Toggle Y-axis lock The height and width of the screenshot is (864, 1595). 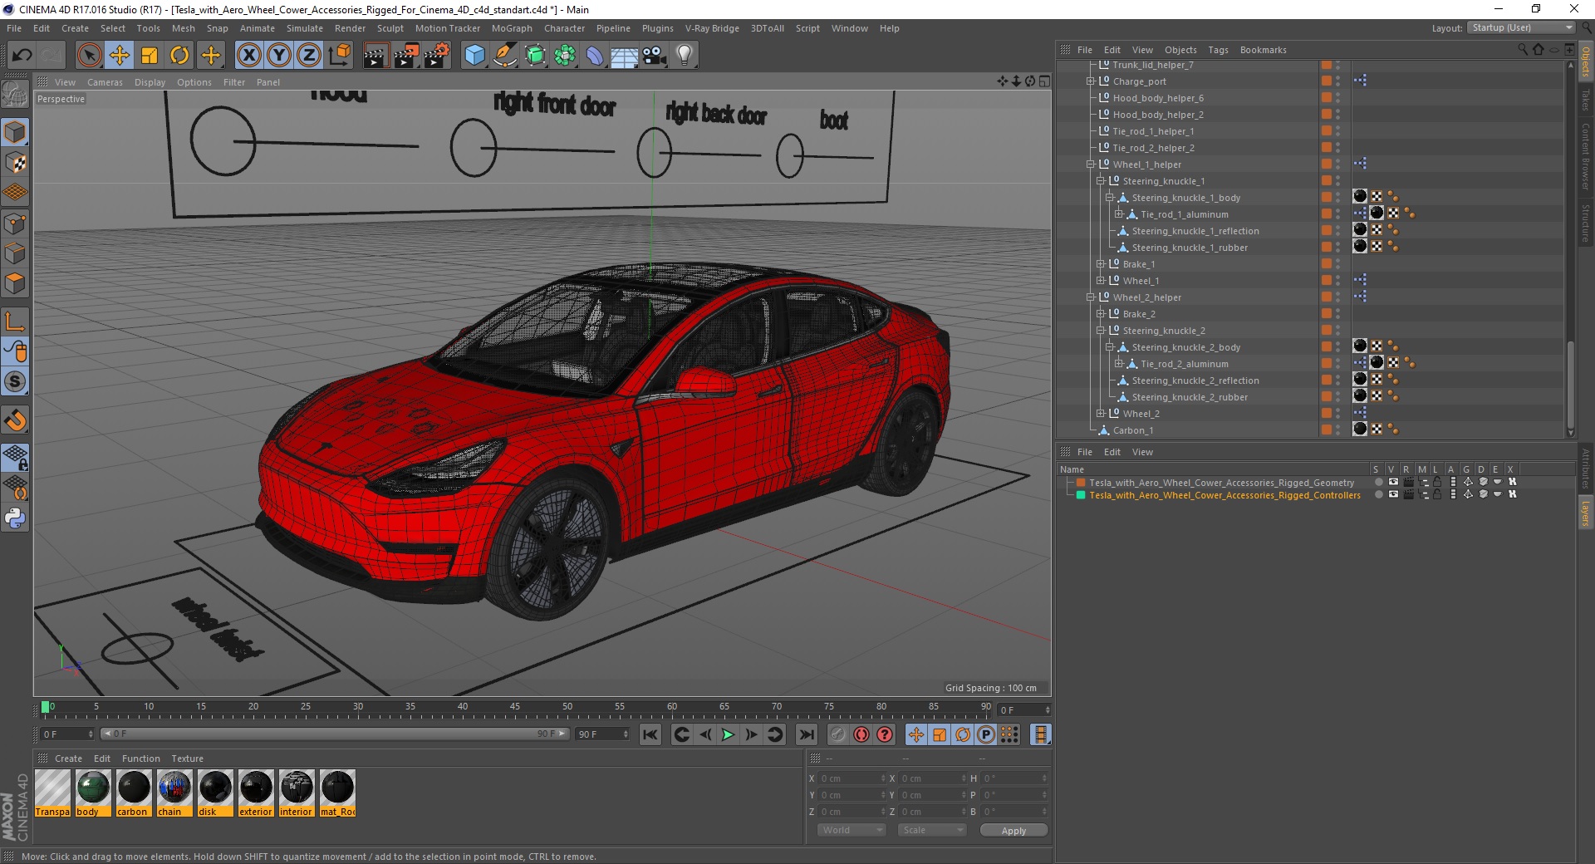pyautogui.click(x=279, y=56)
